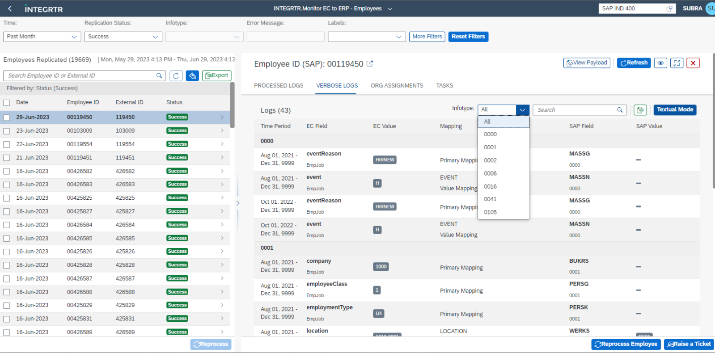Click the SU user avatar
The height and width of the screenshot is (353, 715).
click(x=711, y=8)
